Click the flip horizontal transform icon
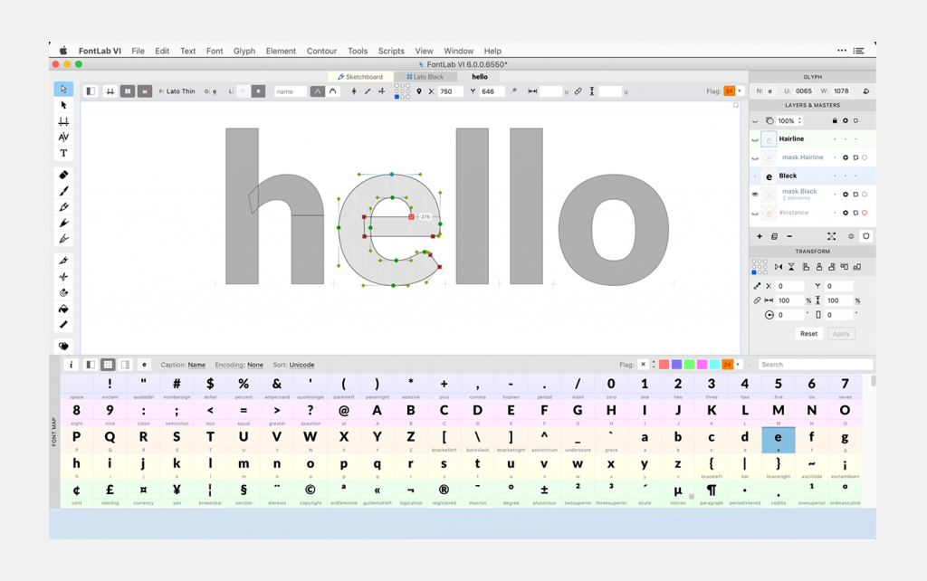This screenshot has height=581, width=927. tap(779, 267)
